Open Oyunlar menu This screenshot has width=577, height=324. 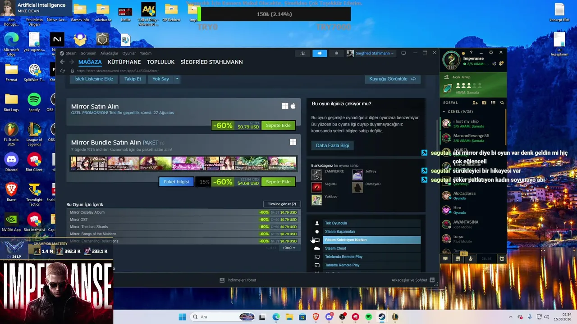pos(129,53)
